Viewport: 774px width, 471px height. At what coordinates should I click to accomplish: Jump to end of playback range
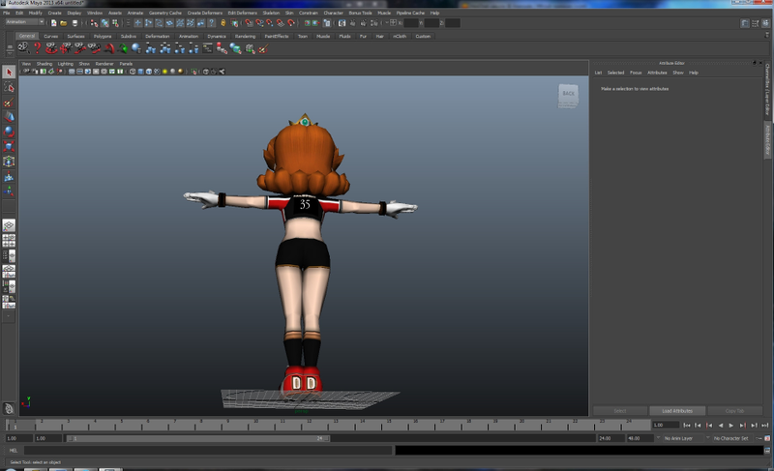point(764,426)
